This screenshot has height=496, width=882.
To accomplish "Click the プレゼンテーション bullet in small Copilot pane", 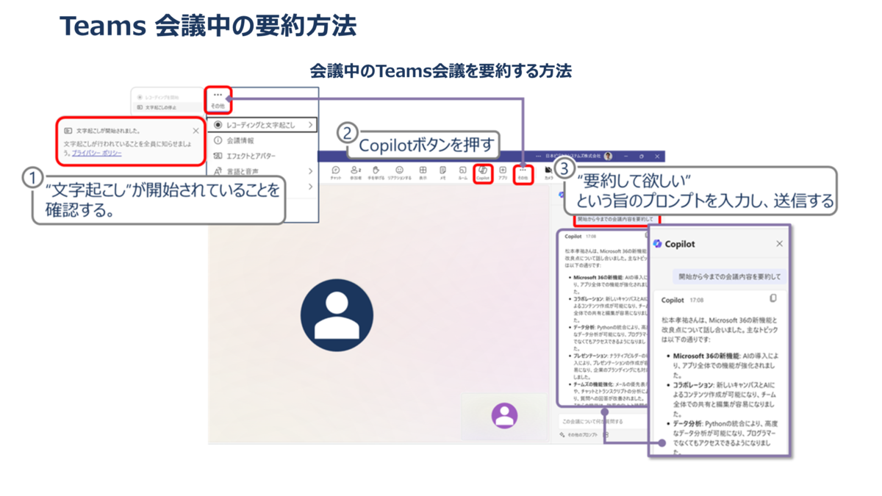I will point(607,365).
